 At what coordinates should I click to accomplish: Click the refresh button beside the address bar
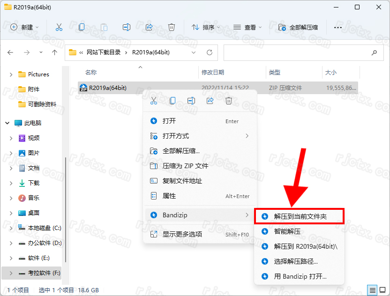pos(210,52)
